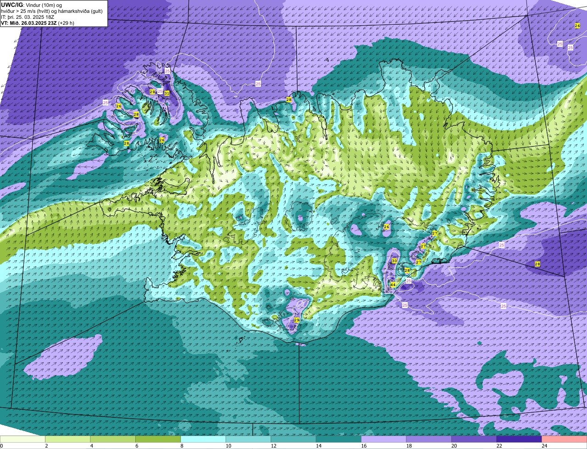Image resolution: width=587 pixels, height=449 pixels.
Task: Click the yellow 29 label near south coast
Action: [297, 320]
